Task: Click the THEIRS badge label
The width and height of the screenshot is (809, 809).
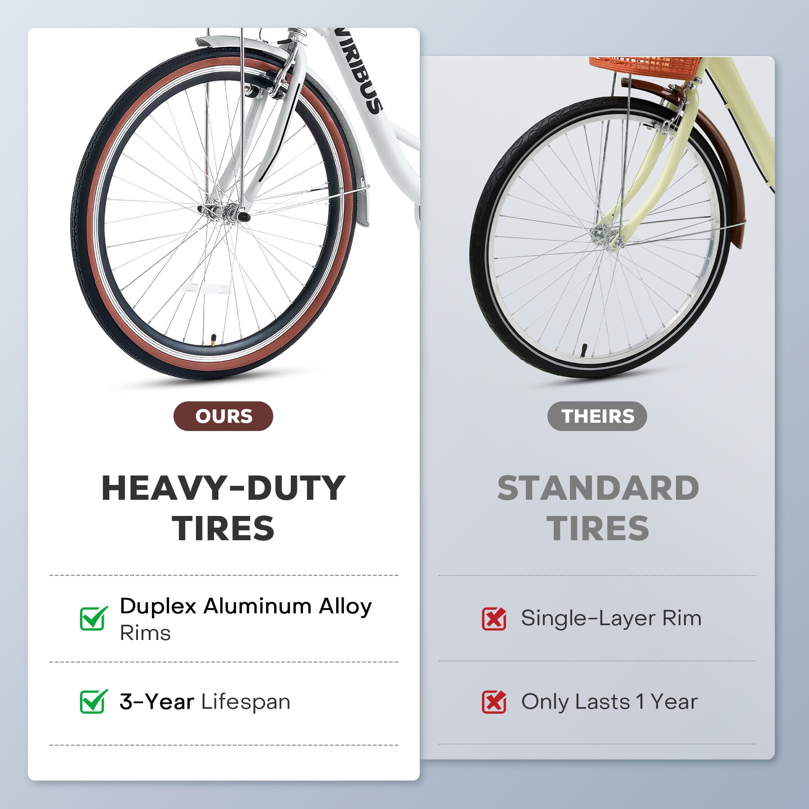Action: click(597, 416)
